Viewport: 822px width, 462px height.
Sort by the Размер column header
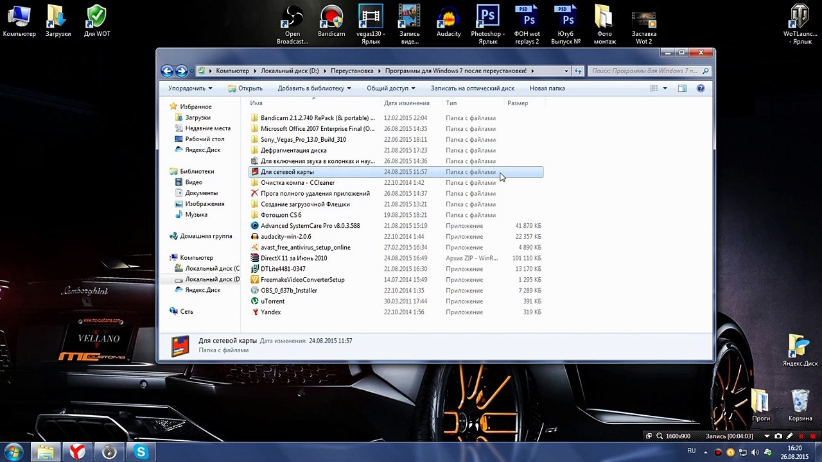coord(525,103)
